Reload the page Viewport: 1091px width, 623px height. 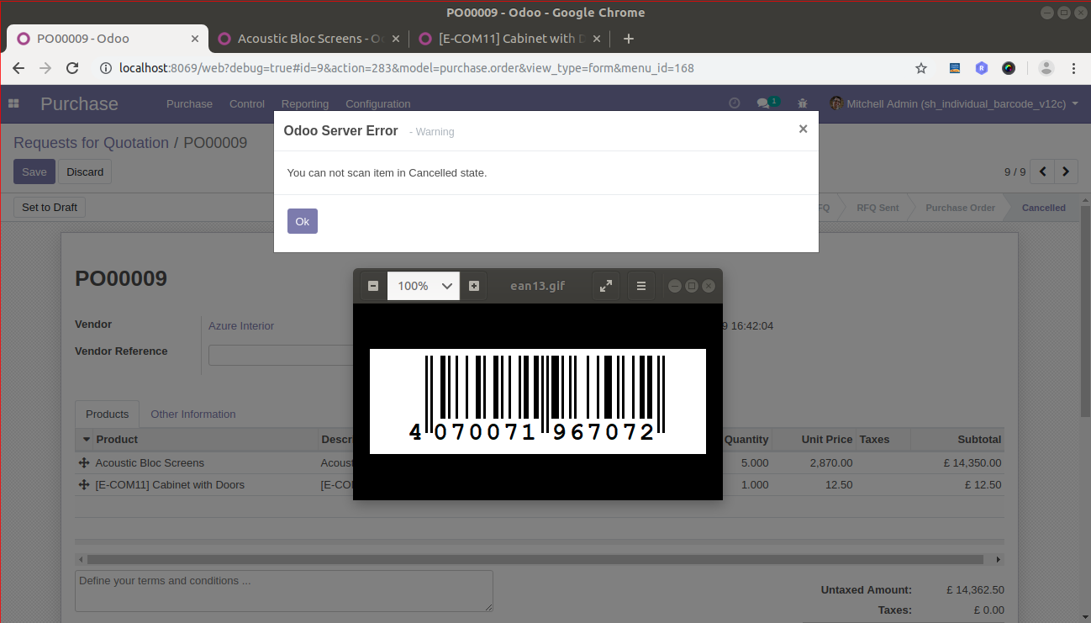pos(72,68)
